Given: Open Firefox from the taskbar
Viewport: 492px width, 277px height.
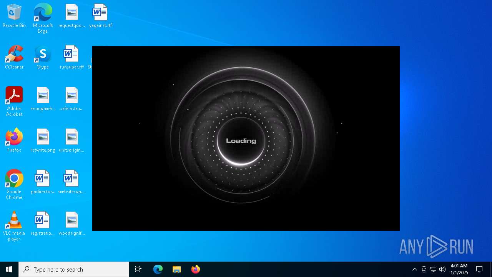Looking at the screenshot, I should click(196, 269).
